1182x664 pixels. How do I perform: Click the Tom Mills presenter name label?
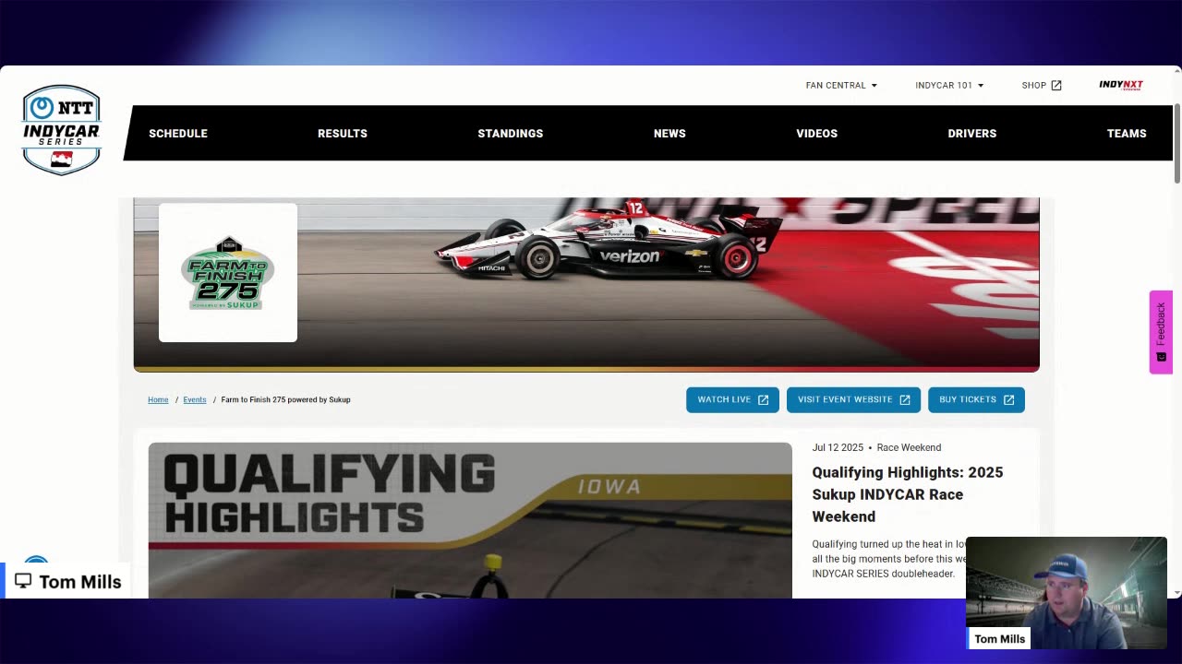point(999,639)
